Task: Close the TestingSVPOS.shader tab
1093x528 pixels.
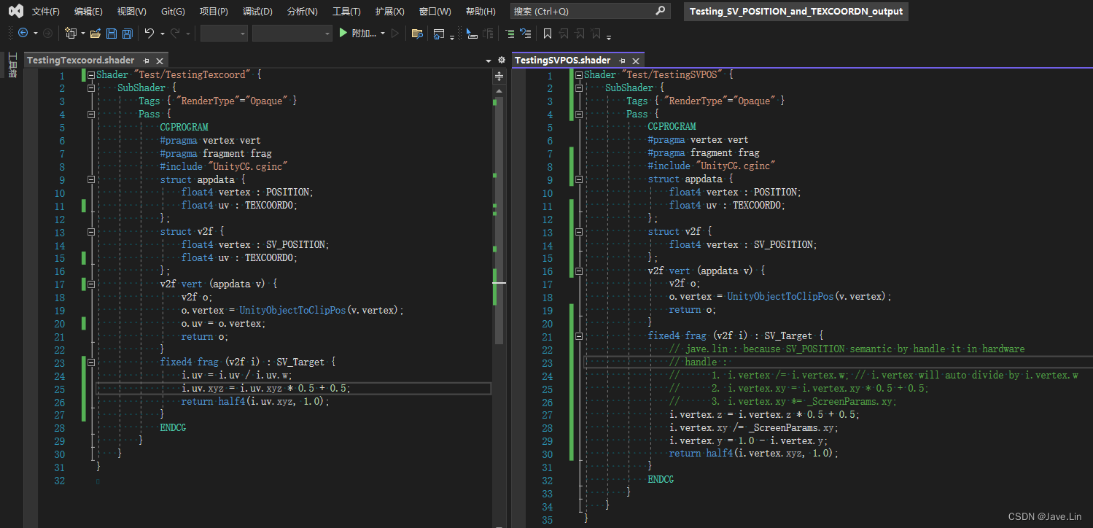Action: point(636,61)
